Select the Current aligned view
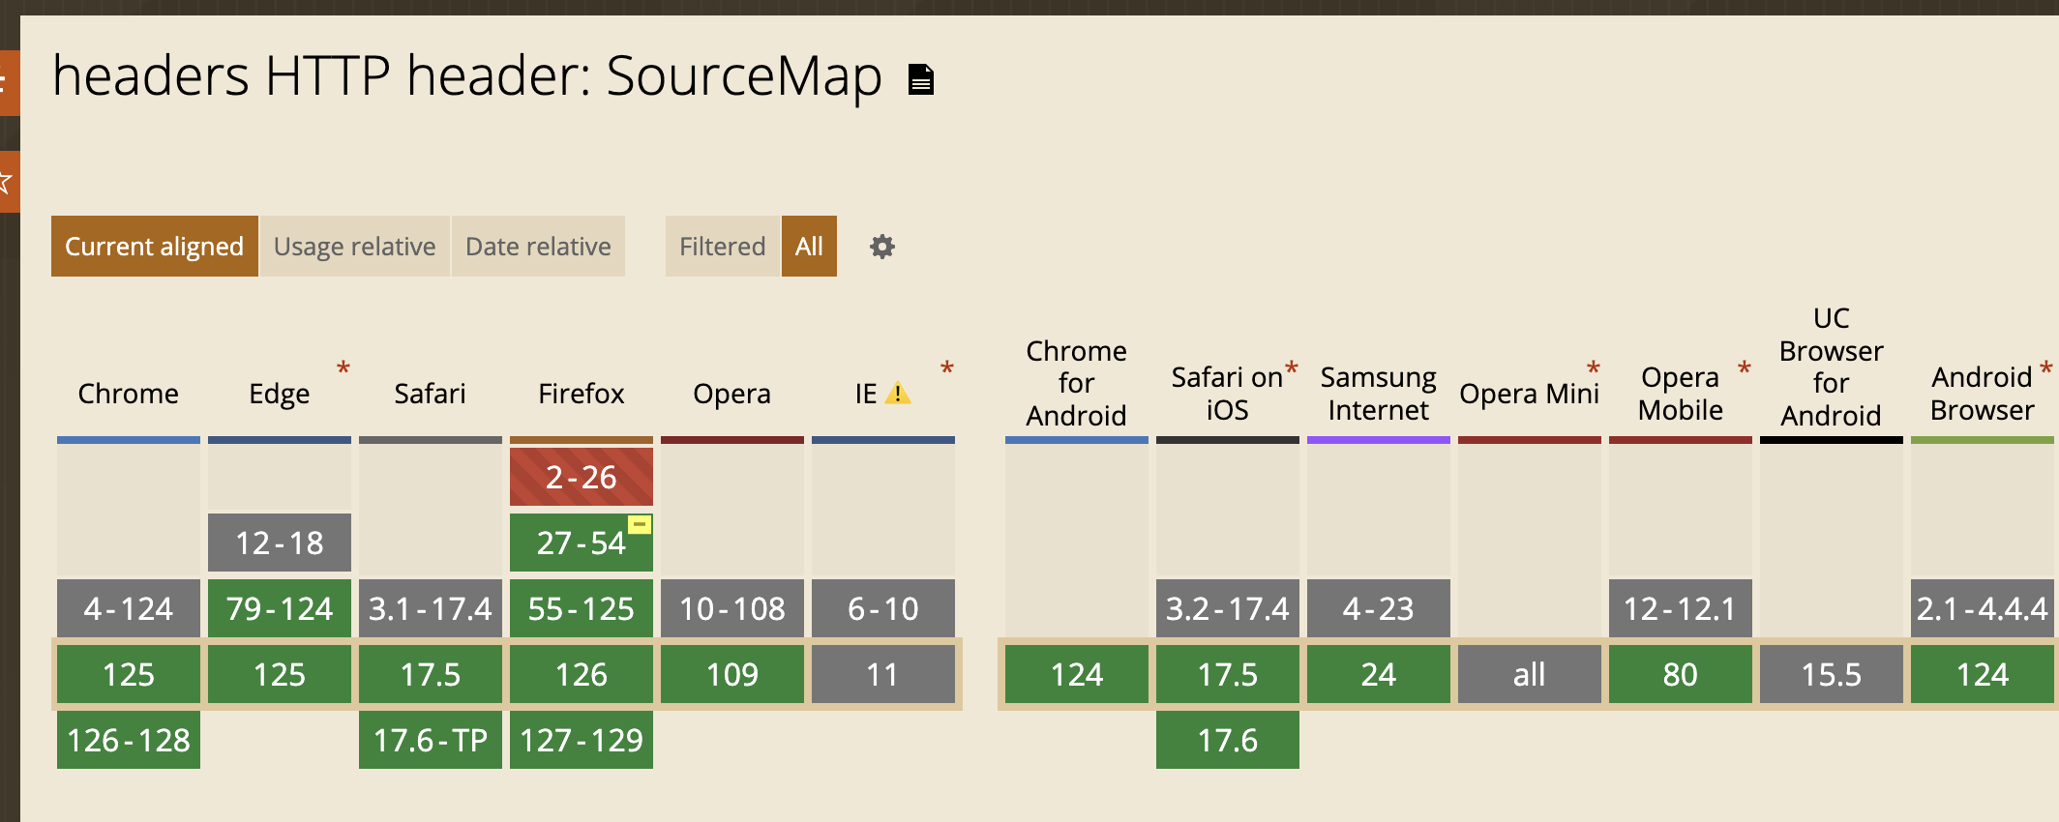 (x=155, y=247)
